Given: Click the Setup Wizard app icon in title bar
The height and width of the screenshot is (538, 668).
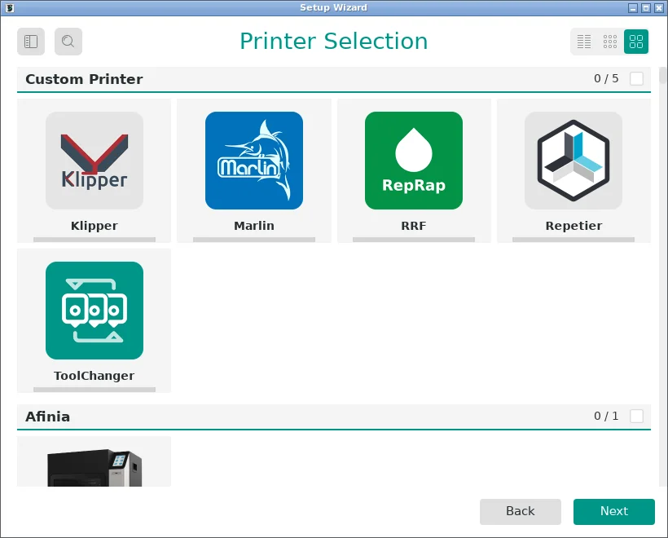Looking at the screenshot, I should click(x=10, y=7).
